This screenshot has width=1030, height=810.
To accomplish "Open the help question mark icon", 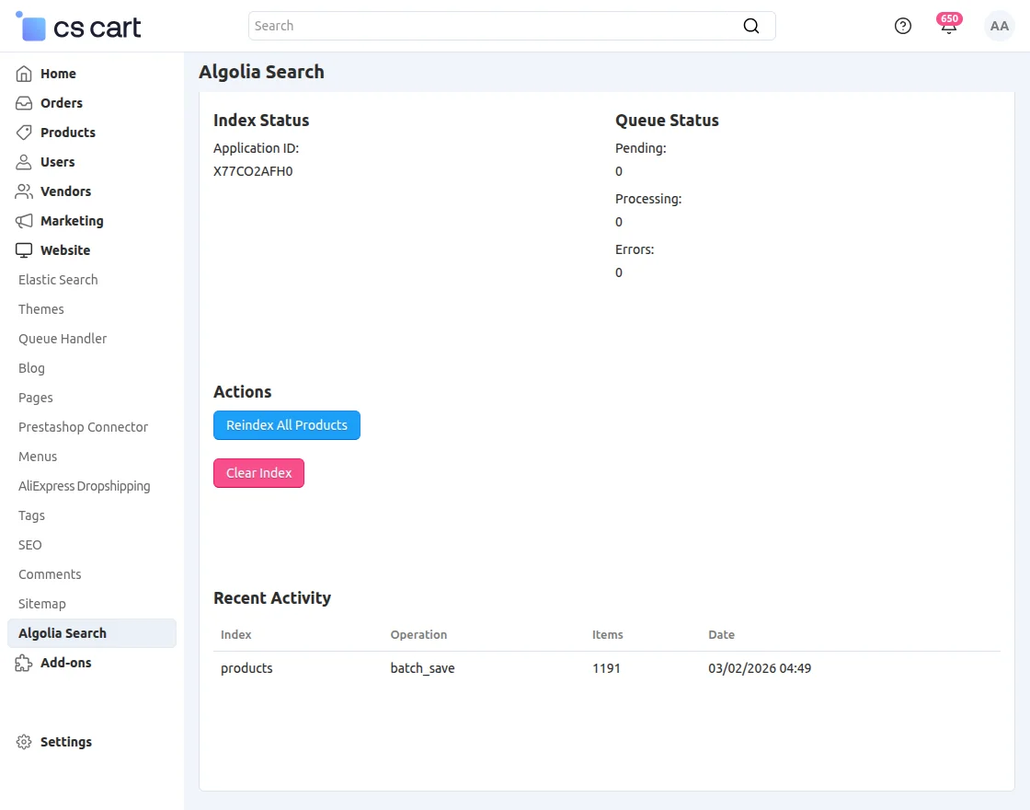I will tap(902, 26).
